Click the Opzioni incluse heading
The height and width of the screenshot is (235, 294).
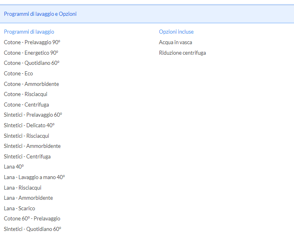click(x=176, y=32)
